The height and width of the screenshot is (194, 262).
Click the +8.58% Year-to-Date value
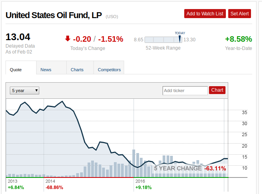point(238,39)
